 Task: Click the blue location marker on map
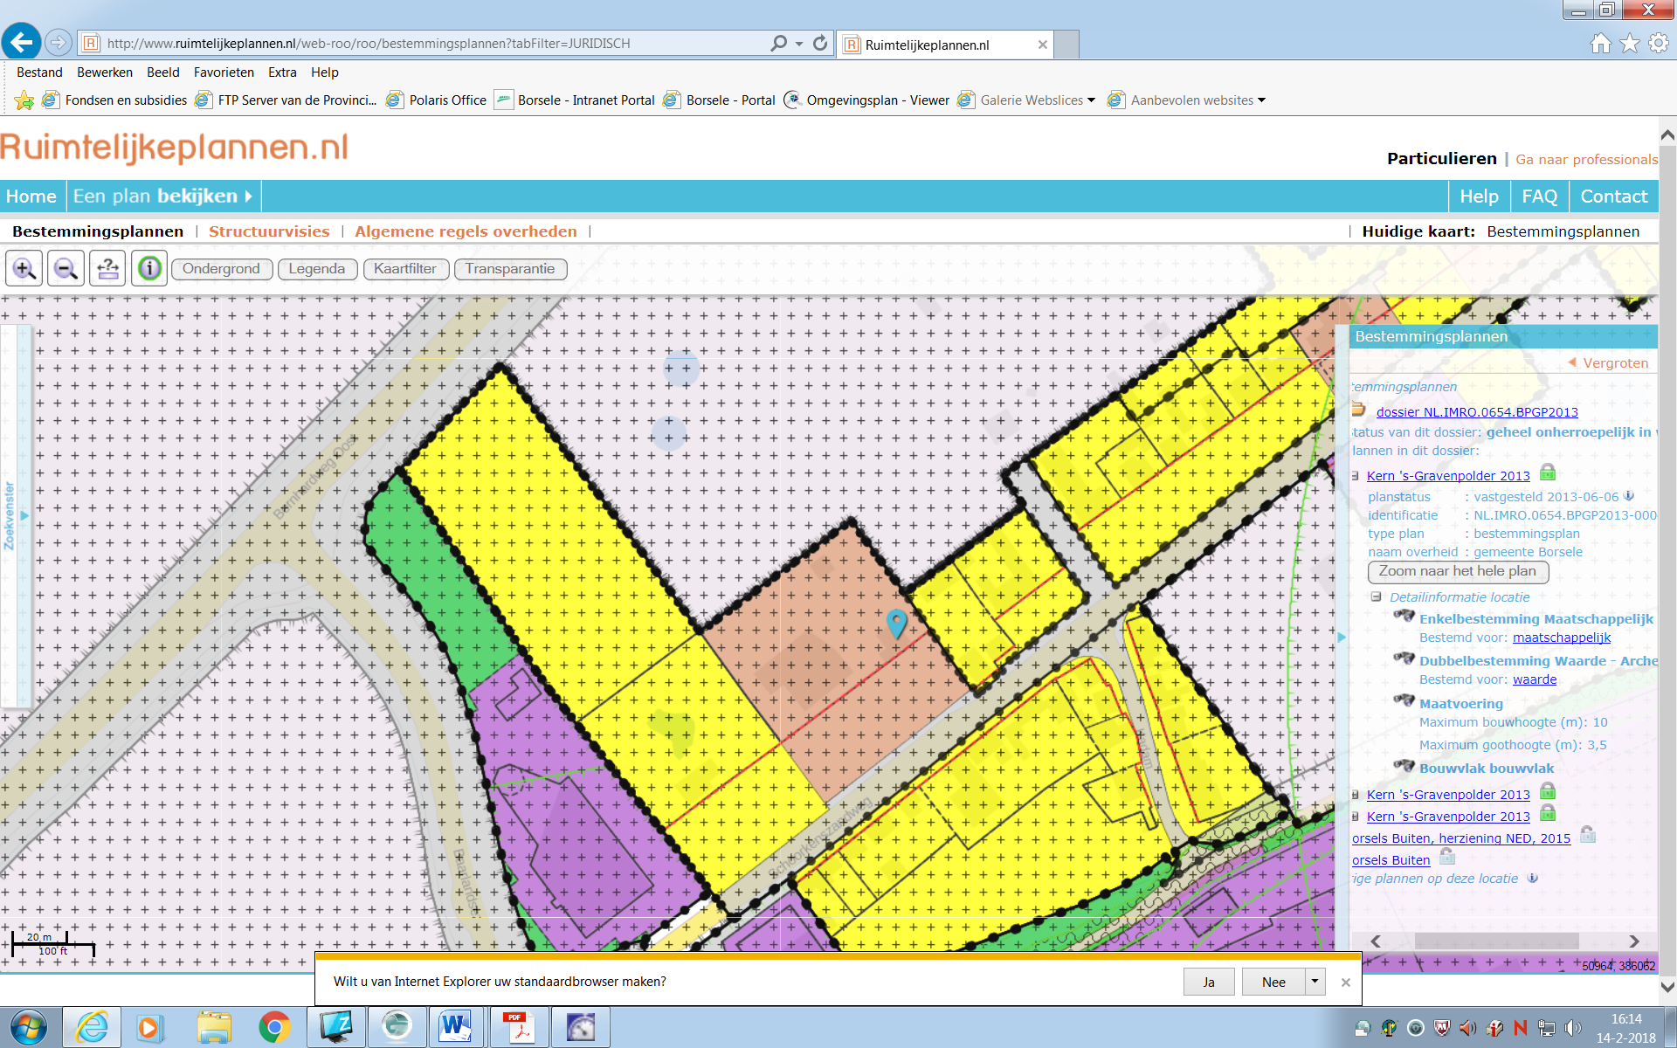click(896, 623)
